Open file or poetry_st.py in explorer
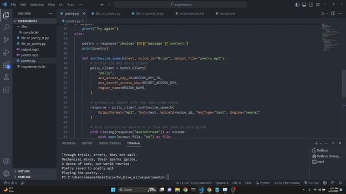Viewport: 346px width, 194px height. click(x=35, y=38)
